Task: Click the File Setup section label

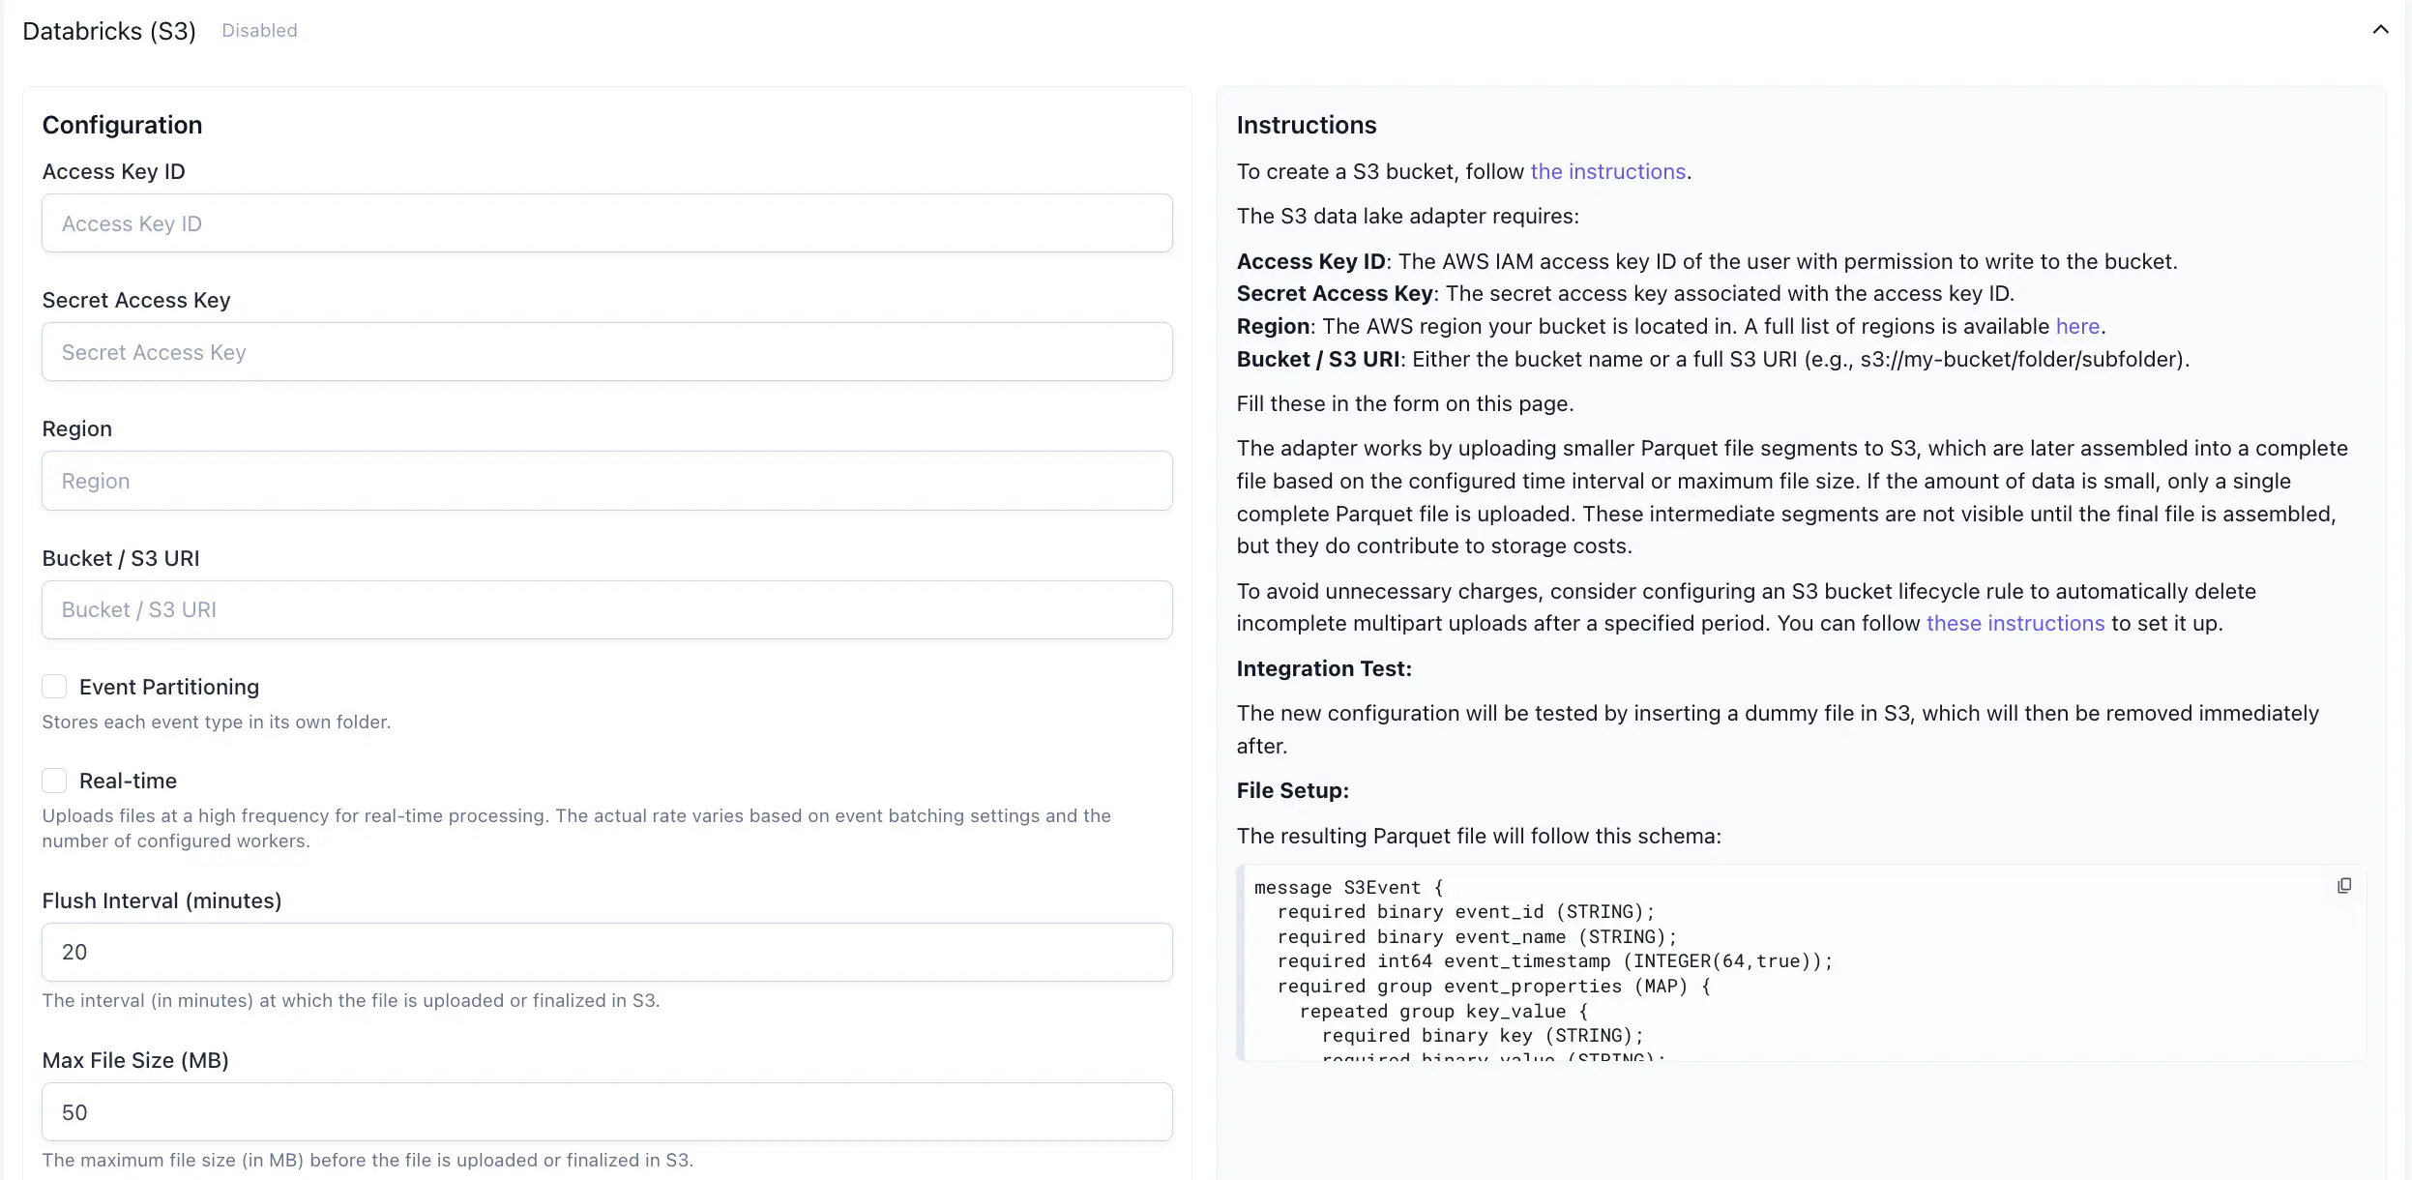Action: coord(1292,790)
